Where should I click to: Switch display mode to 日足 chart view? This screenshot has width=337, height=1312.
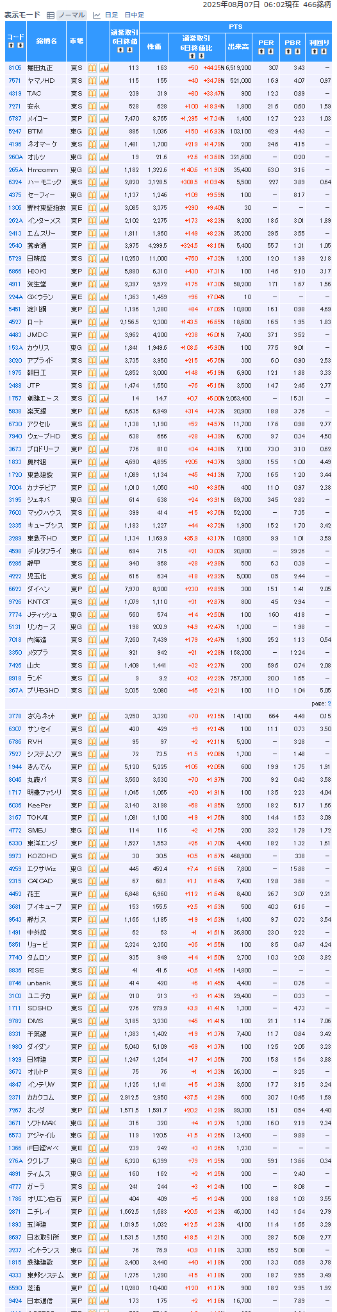[111, 15]
